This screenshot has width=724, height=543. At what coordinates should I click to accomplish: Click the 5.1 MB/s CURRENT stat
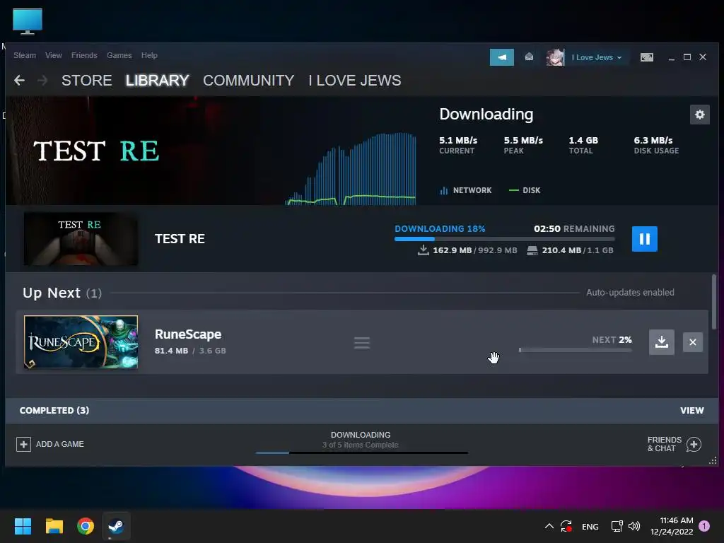pyautogui.click(x=458, y=145)
